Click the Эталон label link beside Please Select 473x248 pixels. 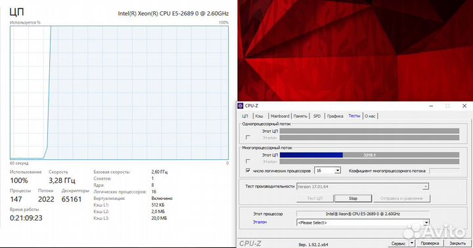pos(259,222)
